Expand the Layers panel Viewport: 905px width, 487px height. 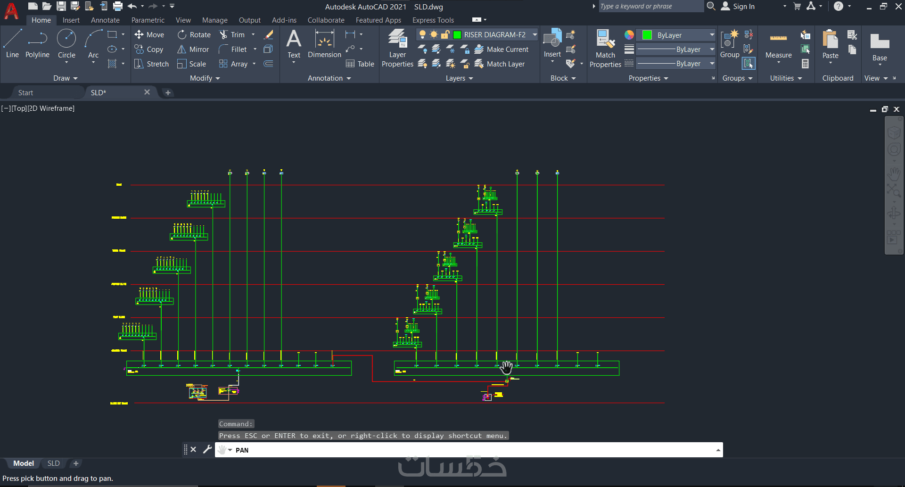(459, 78)
